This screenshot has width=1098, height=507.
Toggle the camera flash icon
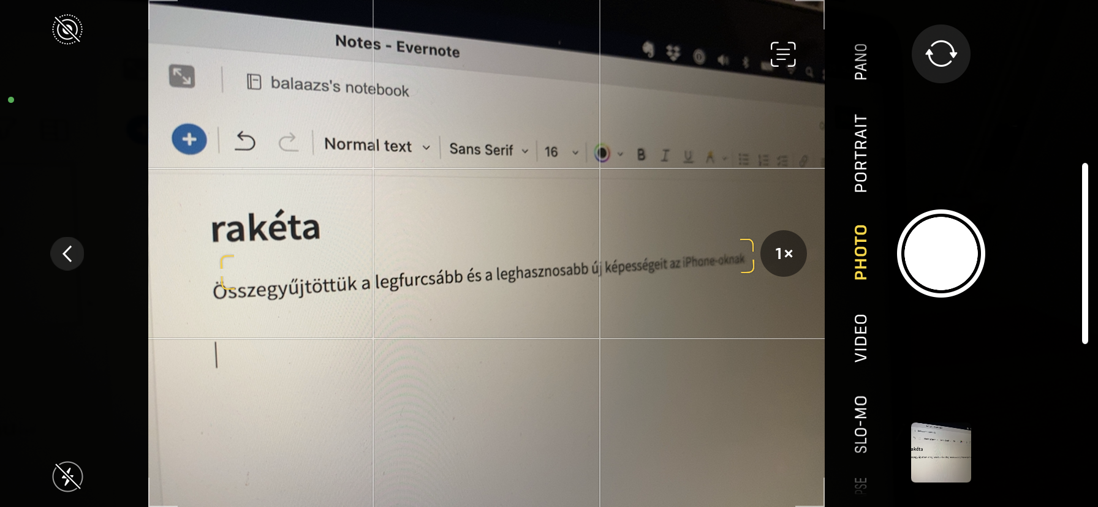tap(67, 476)
